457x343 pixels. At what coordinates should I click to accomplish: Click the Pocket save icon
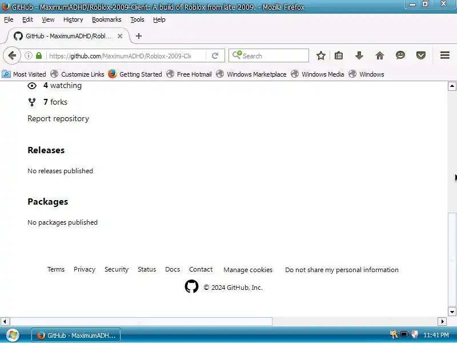click(420, 55)
